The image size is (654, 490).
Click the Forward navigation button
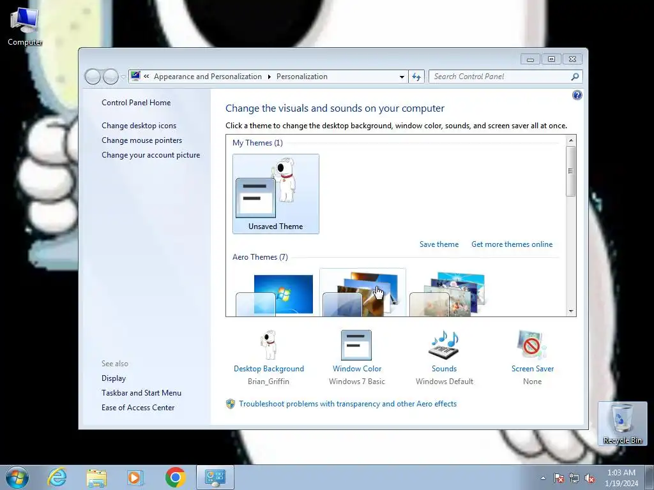110,77
